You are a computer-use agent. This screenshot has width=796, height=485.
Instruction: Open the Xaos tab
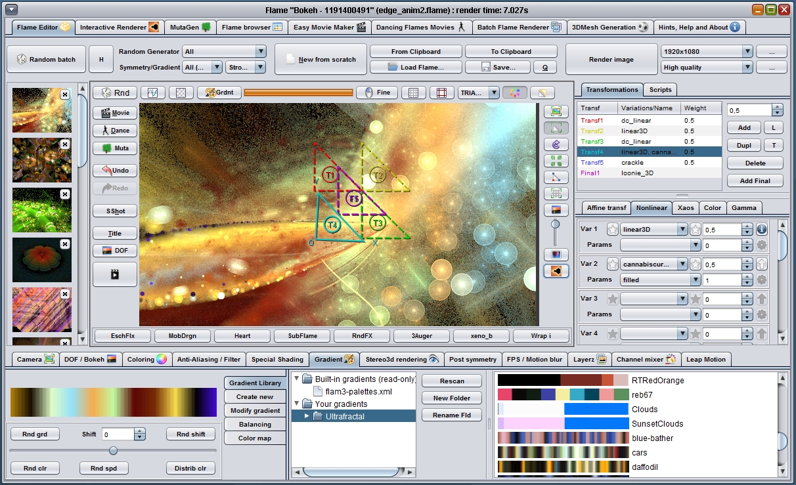(686, 208)
